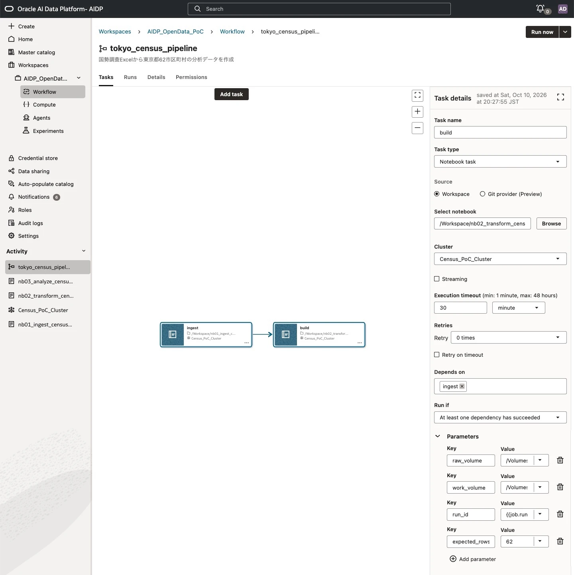Screen dimensions: 574x575
Task: Delete the raw_volume parameter
Action: pos(560,460)
